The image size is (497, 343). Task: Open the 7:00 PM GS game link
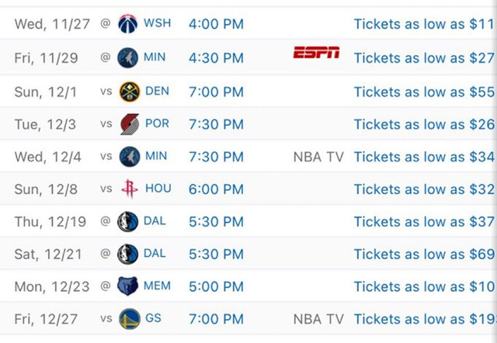coord(216,319)
